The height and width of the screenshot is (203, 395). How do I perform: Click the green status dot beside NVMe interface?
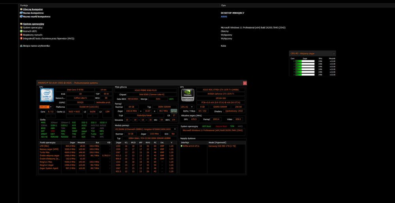[181, 146]
